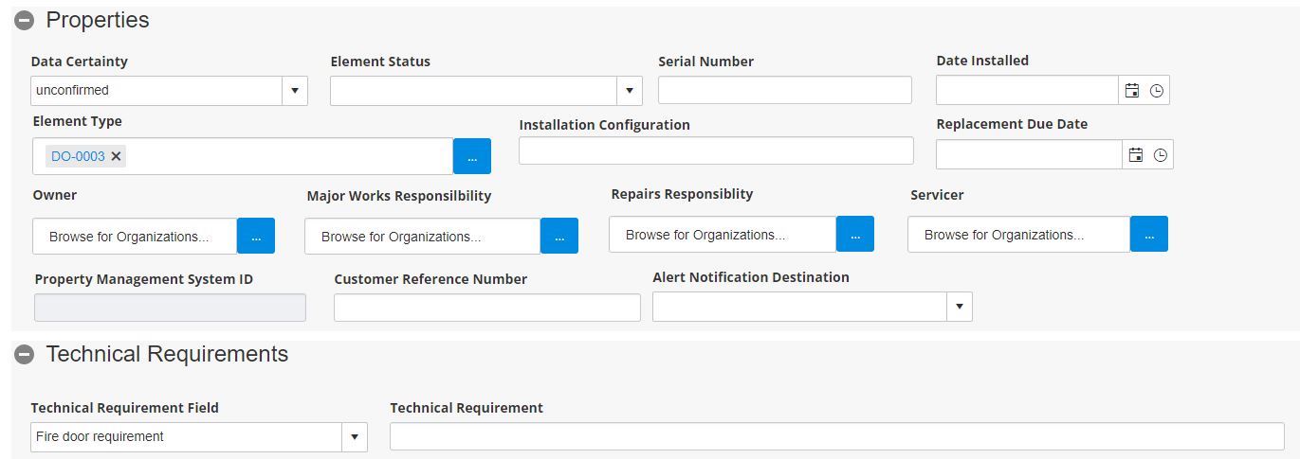The image size is (1300, 459).
Task: Collapse the Properties section
Action: [x=25, y=21]
